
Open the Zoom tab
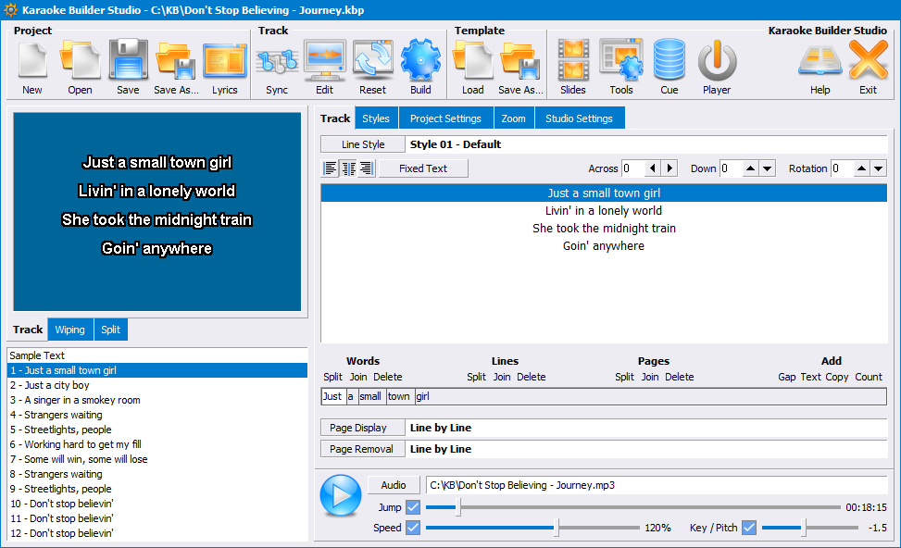pos(513,118)
